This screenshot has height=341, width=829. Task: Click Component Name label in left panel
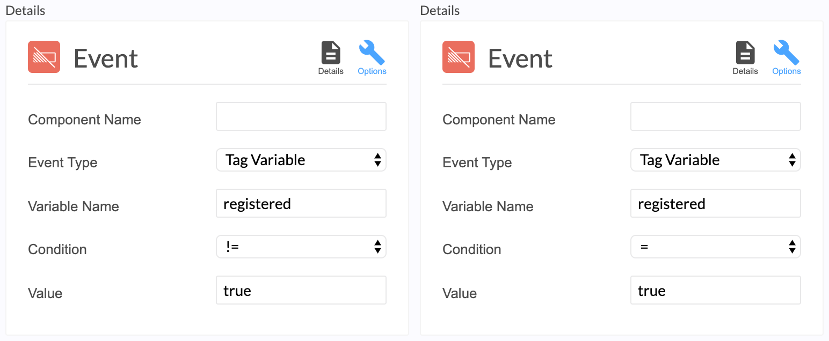[x=84, y=120]
